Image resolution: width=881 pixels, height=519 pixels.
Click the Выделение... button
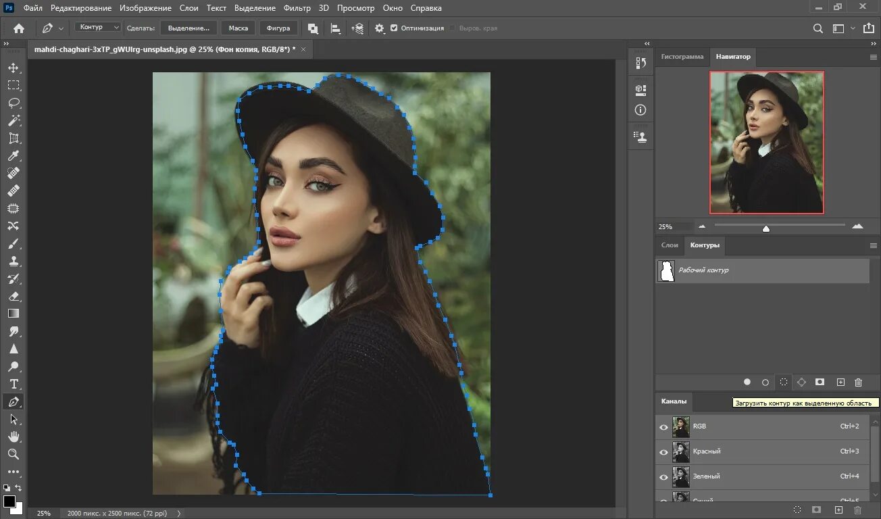tap(189, 28)
